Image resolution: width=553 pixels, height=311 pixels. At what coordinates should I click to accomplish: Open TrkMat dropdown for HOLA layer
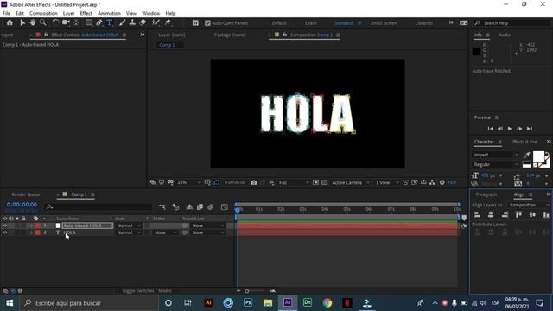tap(165, 232)
